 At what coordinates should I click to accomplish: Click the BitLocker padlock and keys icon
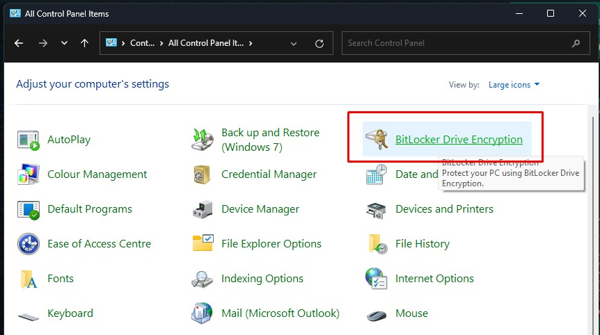377,140
